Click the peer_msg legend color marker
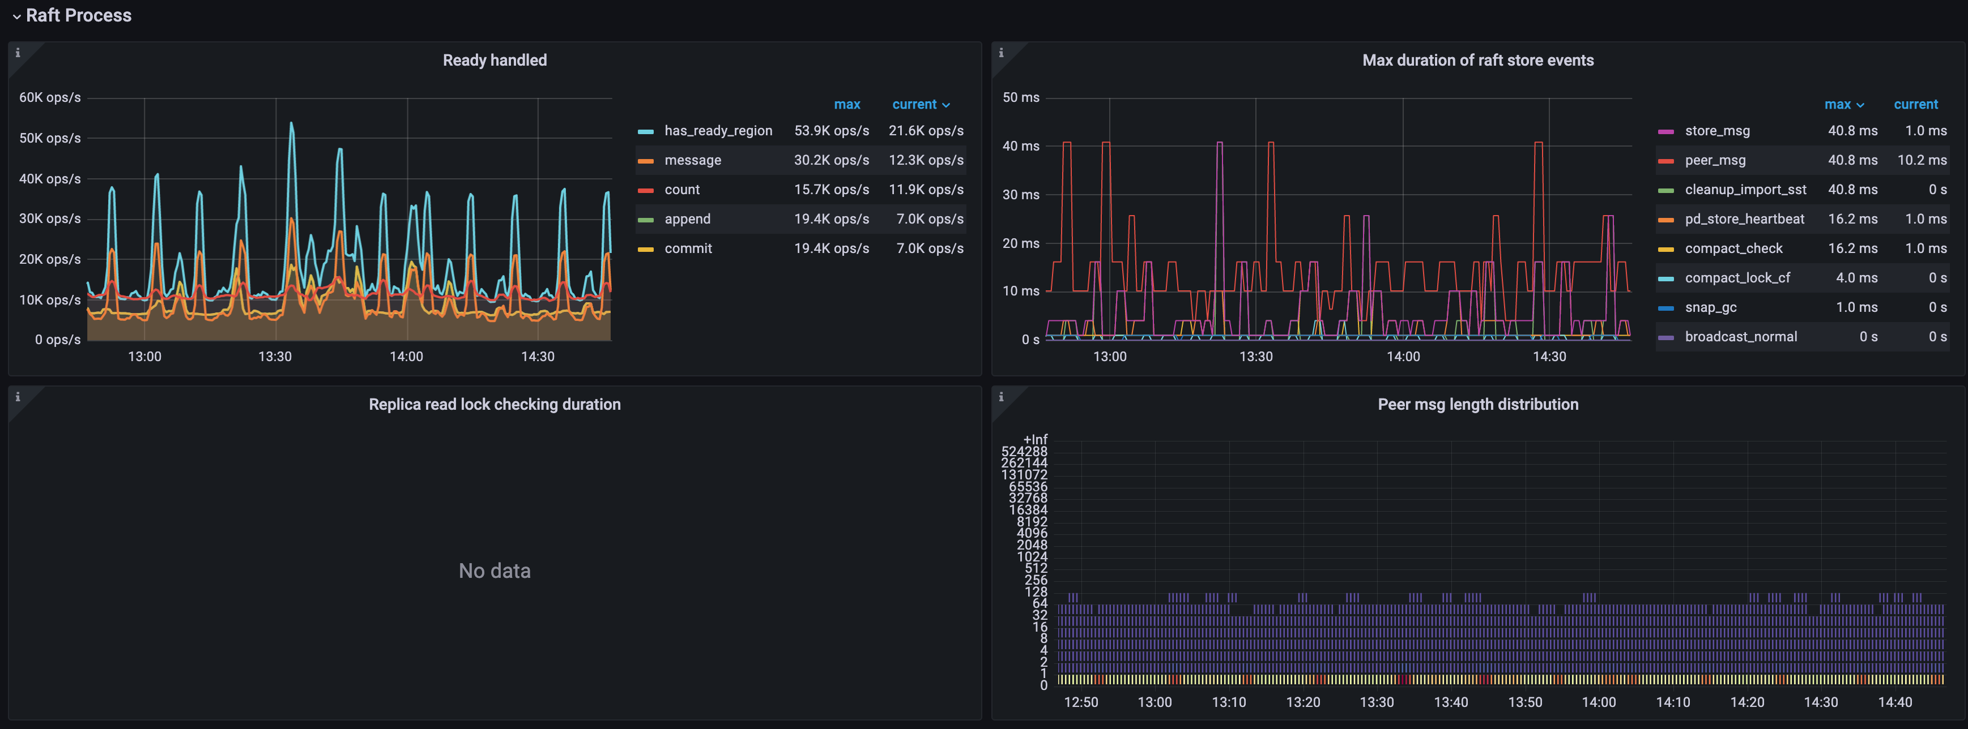The height and width of the screenshot is (729, 1968). [1666, 160]
